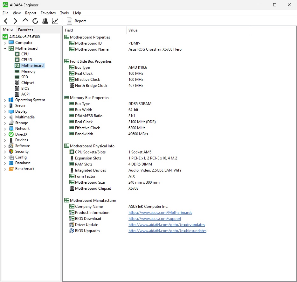Open the Tools menu

click(x=65, y=13)
